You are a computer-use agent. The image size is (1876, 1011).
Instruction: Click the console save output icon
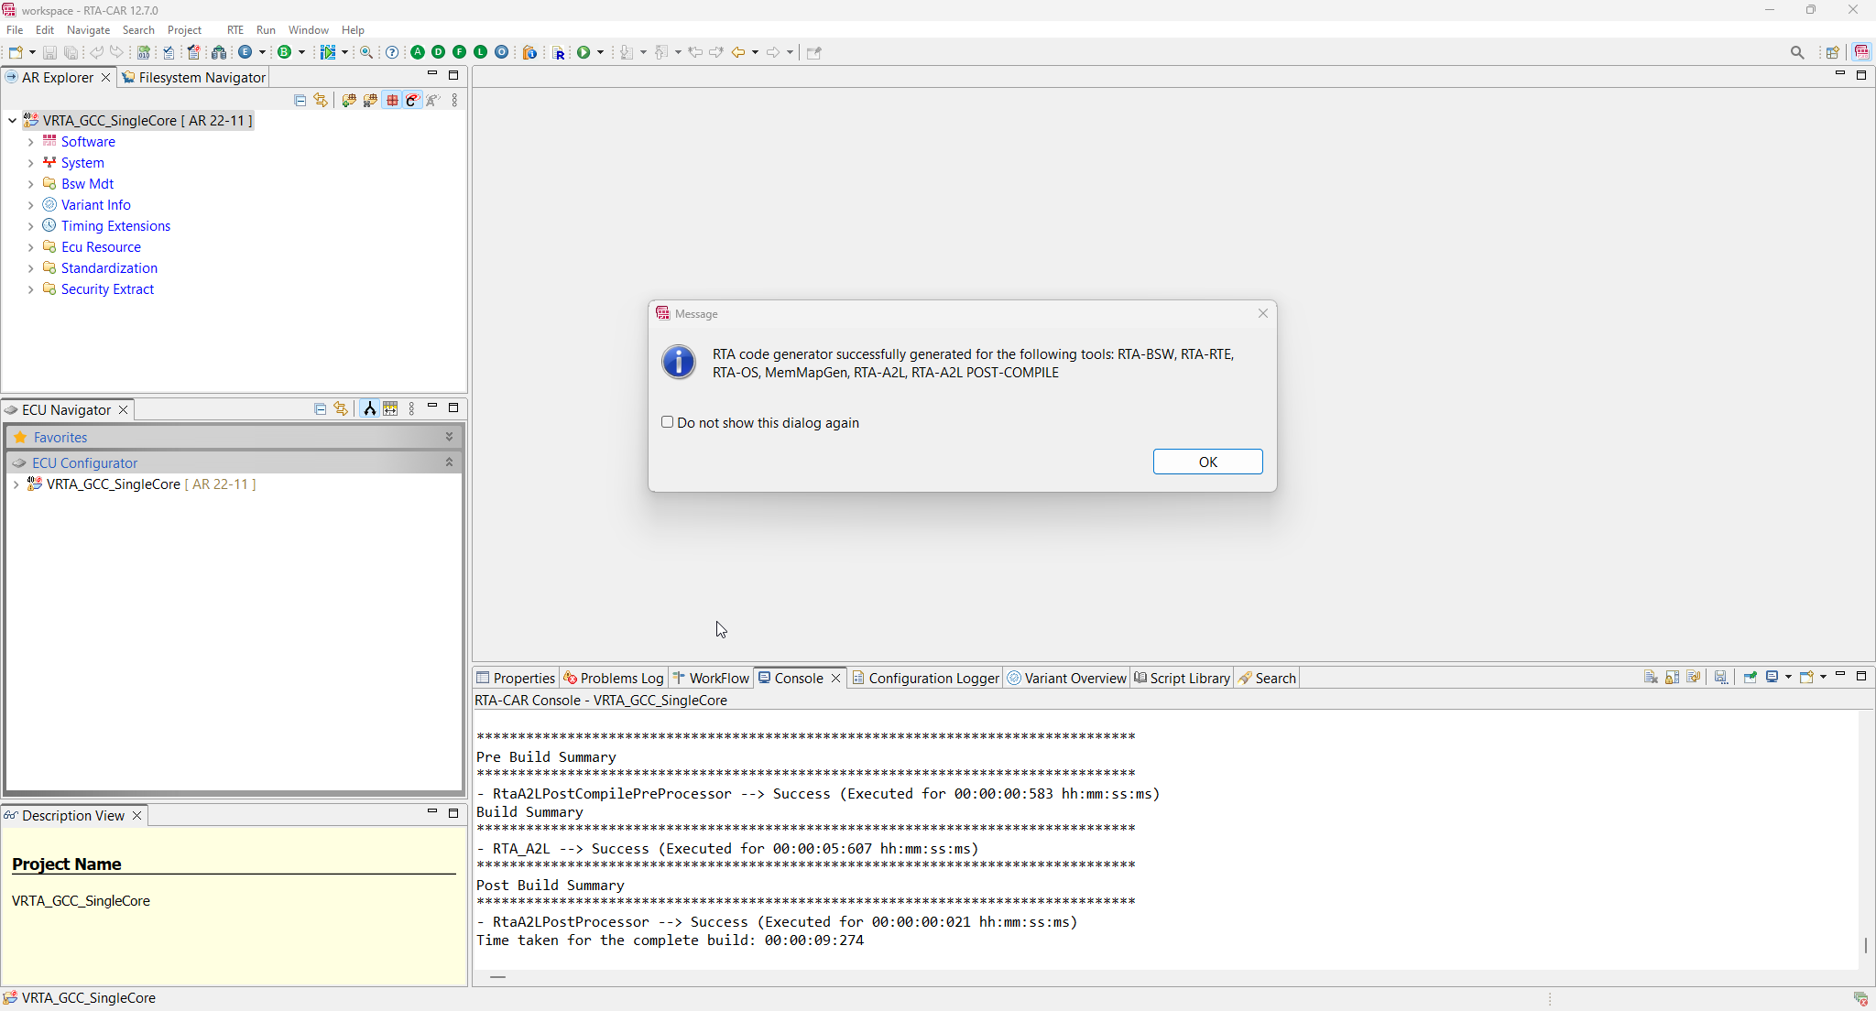pyautogui.click(x=1721, y=678)
